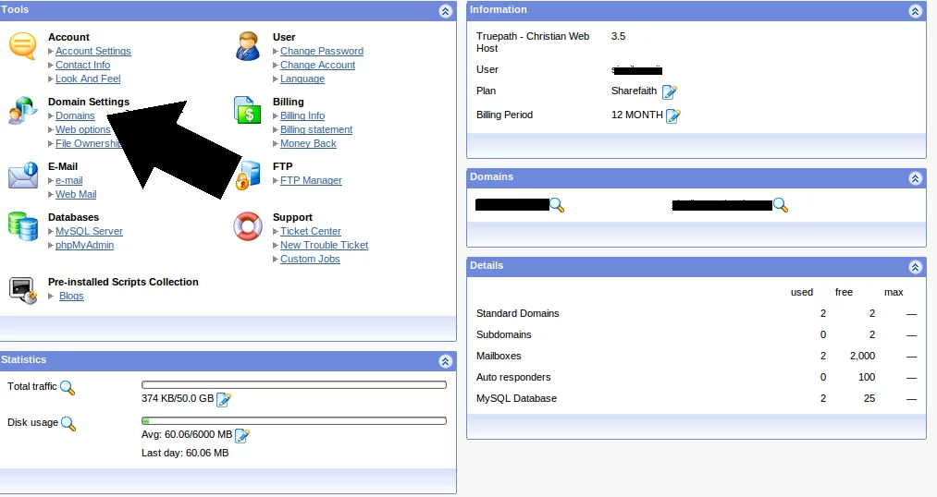Click the Account category icon
Viewport: 937px width, 497px height.
coord(22,46)
